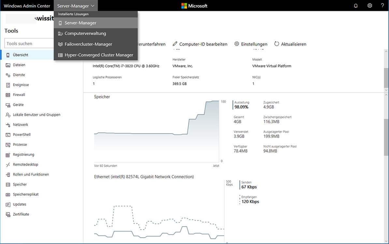
Task: Click the Dateien sidebar icon
Action: click(8, 65)
